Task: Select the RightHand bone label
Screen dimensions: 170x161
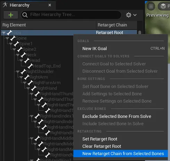Action: click(47, 88)
